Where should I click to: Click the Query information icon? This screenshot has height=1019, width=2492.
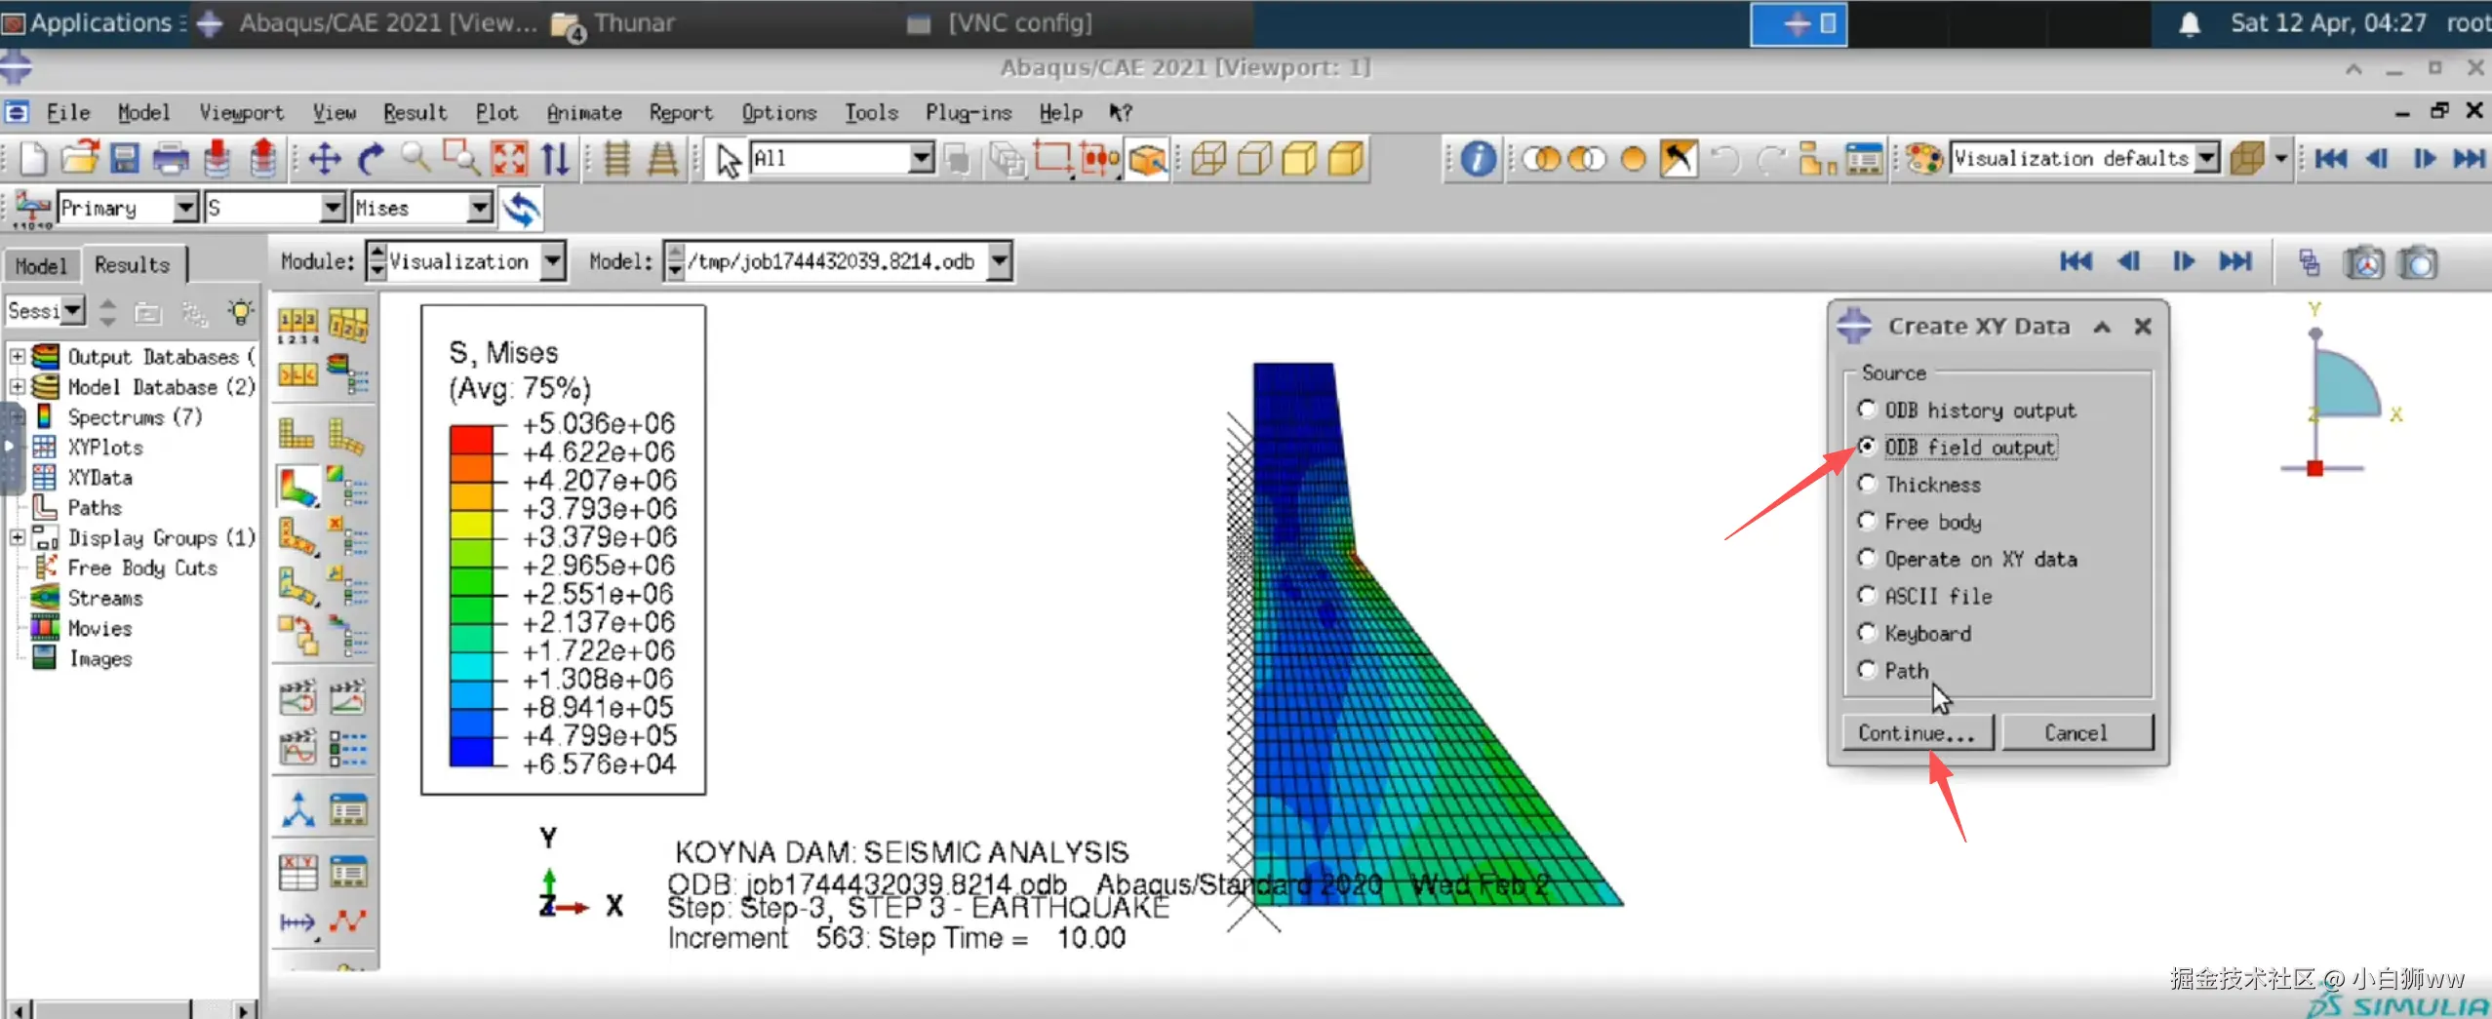pos(1478,158)
